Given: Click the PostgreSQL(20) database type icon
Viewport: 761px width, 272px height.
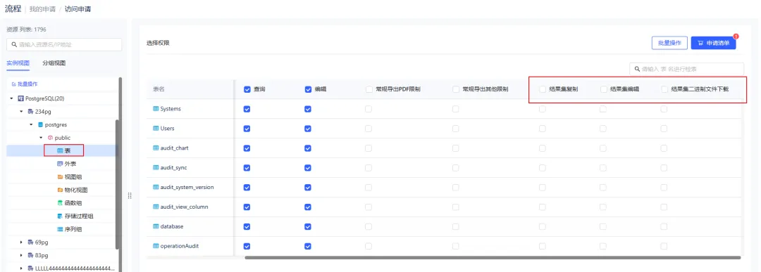Looking at the screenshot, I should pos(21,98).
